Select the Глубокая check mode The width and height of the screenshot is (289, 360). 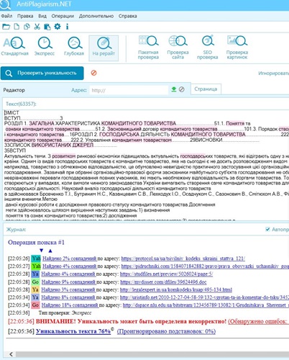click(x=74, y=47)
